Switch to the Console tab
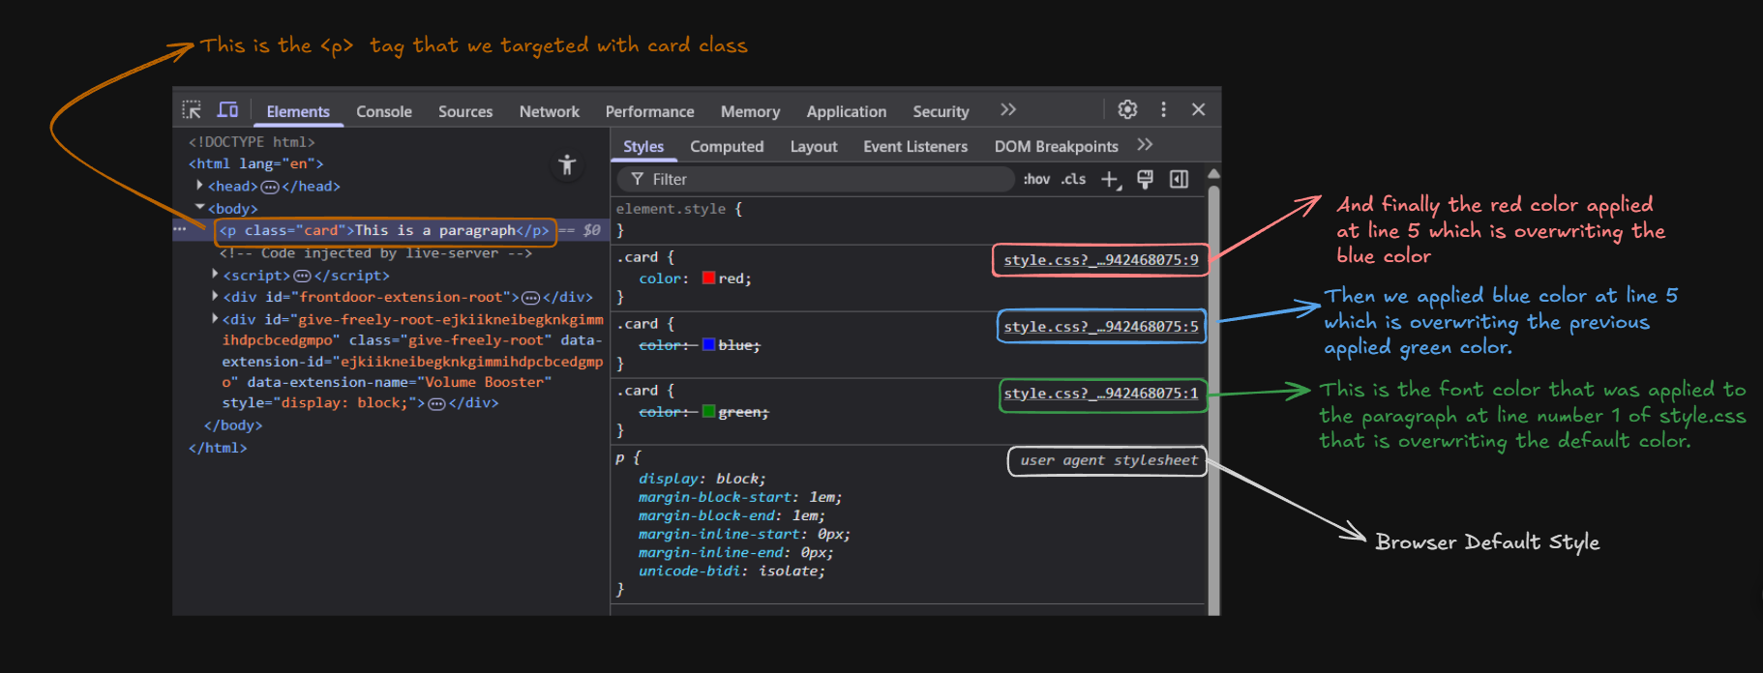1763x673 pixels. pyautogui.click(x=383, y=112)
